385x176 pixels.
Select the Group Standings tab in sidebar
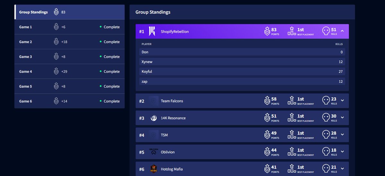(x=70, y=12)
